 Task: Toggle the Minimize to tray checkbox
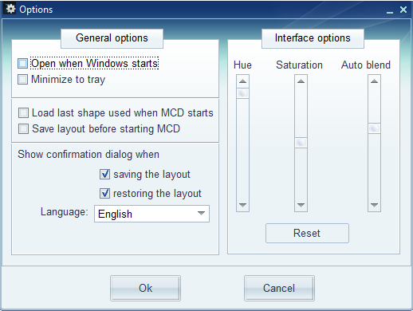tap(22, 79)
